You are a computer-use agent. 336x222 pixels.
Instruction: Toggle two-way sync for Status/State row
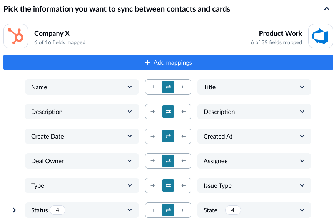[x=168, y=210]
